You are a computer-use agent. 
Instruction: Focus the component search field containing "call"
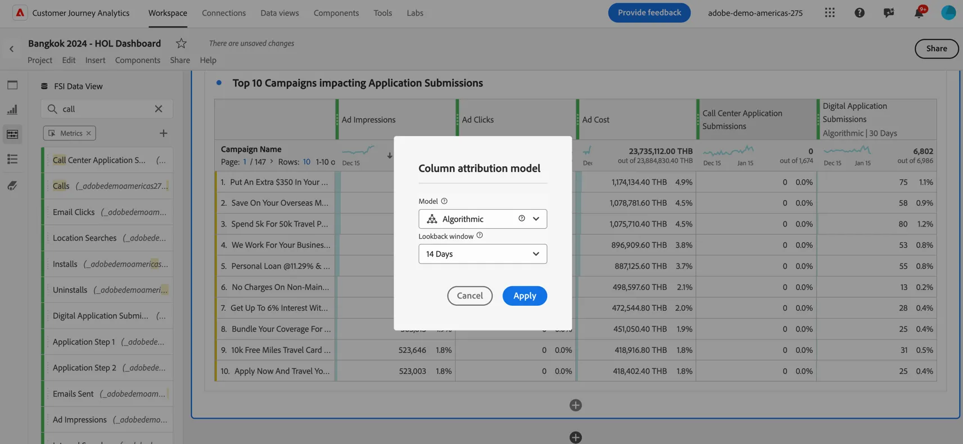(x=107, y=109)
